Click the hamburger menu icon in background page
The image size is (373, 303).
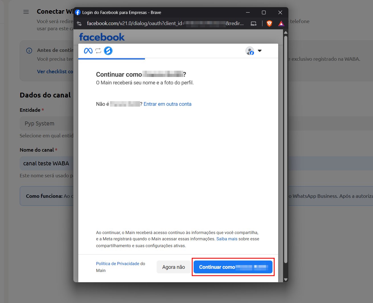(26, 12)
